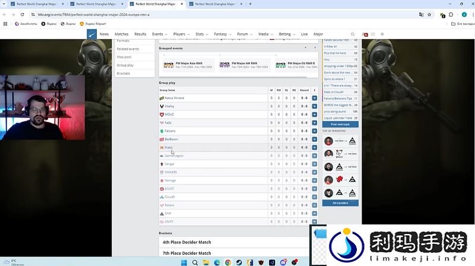Image resolution: width=475 pixels, height=266 pixels.
Task: Open the Matches menu item
Action: click(121, 34)
